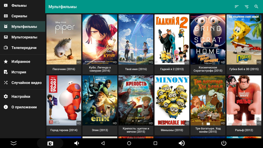The width and height of the screenshot is (263, 148).
Task: Open search with the magnifier icon
Action: tap(256, 7)
